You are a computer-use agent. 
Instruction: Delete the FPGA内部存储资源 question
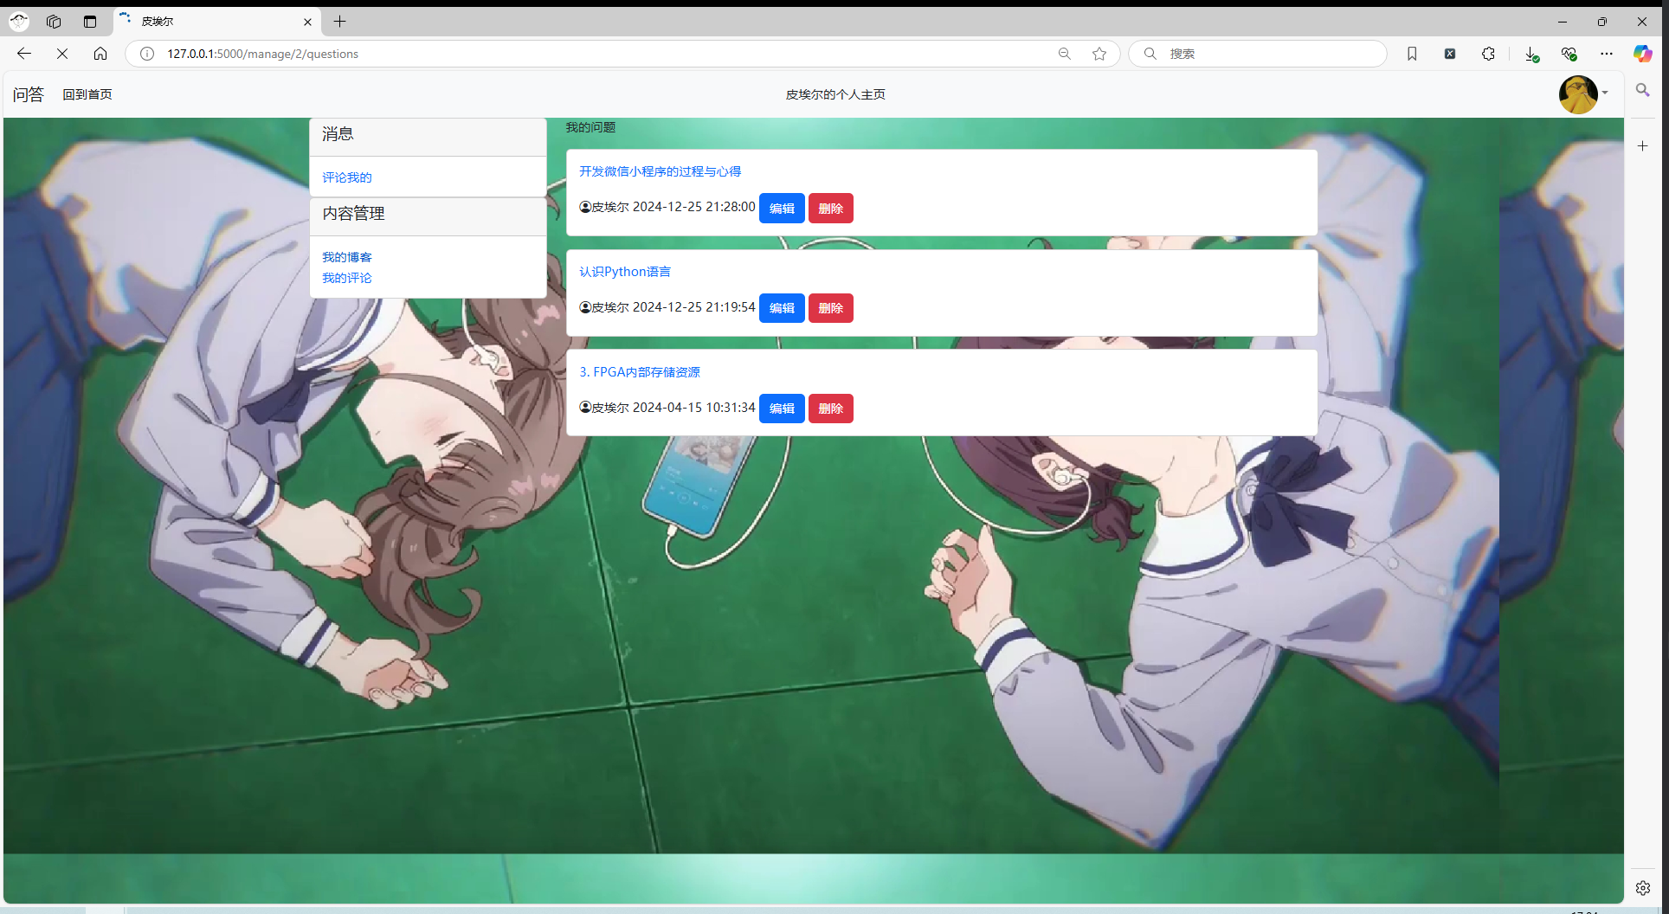(x=831, y=409)
